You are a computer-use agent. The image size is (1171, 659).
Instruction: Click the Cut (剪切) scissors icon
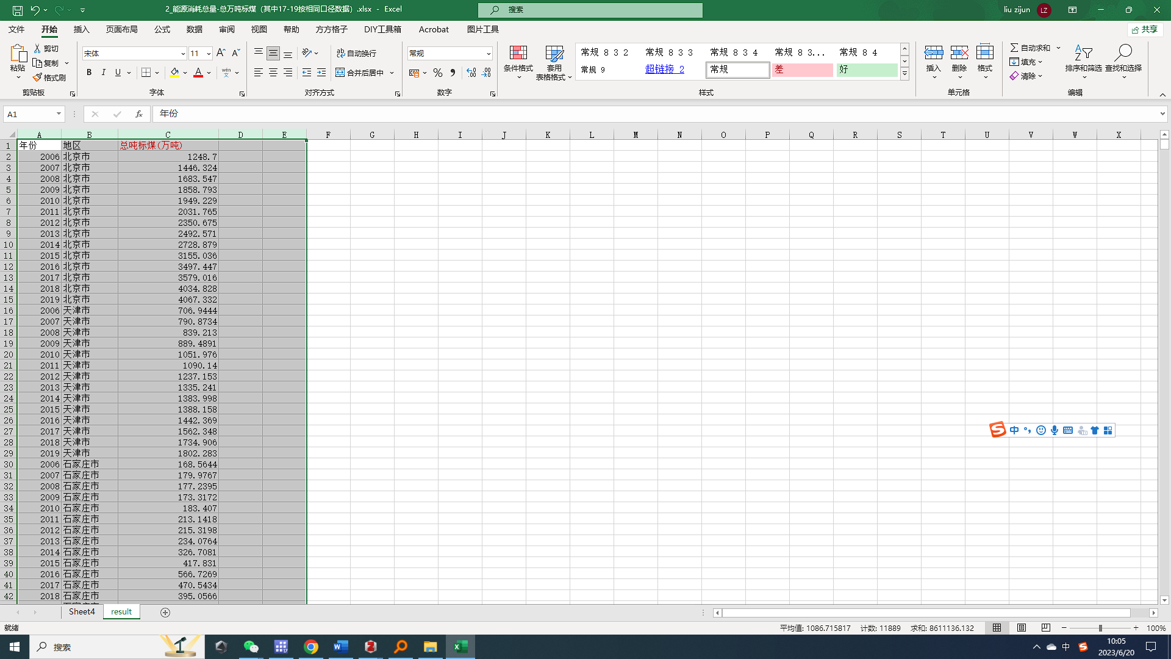coord(38,48)
